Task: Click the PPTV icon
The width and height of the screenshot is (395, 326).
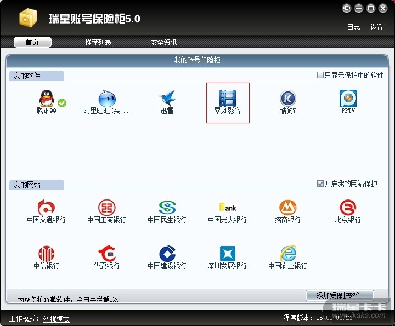Action: tap(348, 99)
